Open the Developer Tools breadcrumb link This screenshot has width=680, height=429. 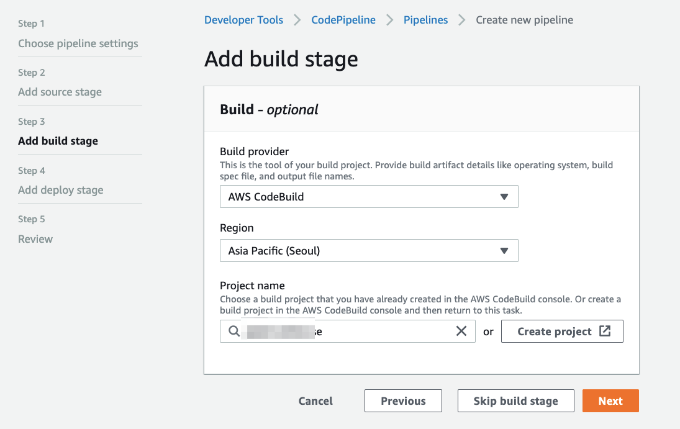(243, 20)
